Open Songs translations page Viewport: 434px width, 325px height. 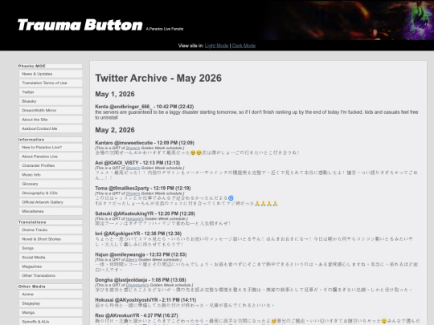click(51, 248)
